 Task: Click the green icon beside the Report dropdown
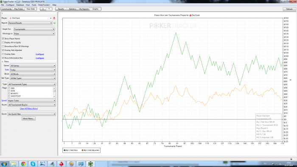[x=55, y=23]
